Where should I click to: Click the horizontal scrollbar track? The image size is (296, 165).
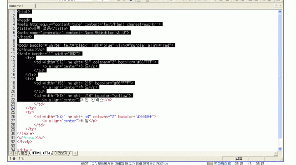pos(176,153)
